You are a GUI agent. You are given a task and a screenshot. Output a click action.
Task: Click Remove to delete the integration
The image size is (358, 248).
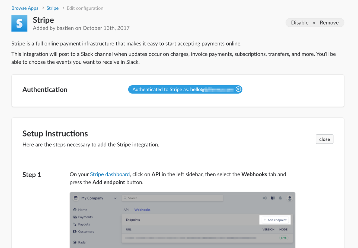tap(329, 22)
